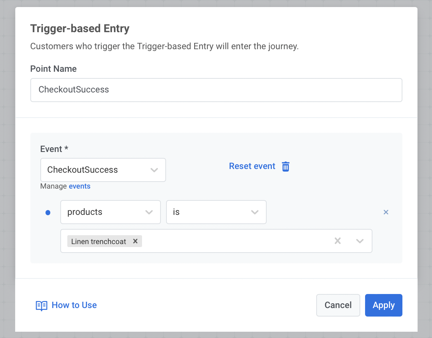Click the Event dropdown chevron arrow
The height and width of the screenshot is (338, 432).
click(154, 170)
